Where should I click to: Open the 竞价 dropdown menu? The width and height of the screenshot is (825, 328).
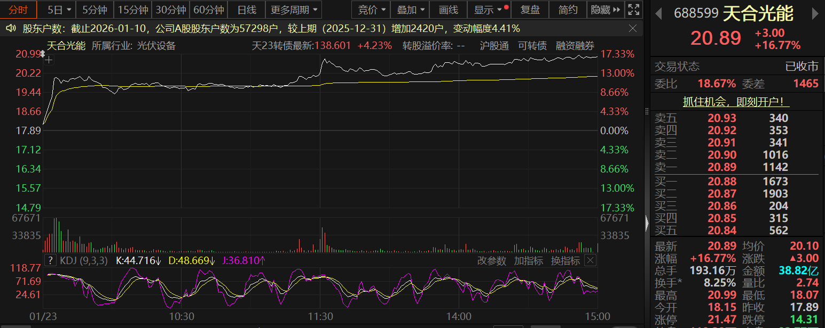pyautogui.click(x=371, y=10)
